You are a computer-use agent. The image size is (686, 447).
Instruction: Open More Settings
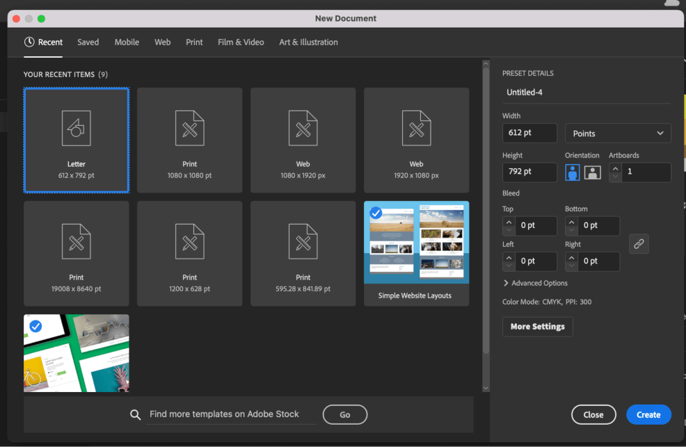tap(537, 327)
